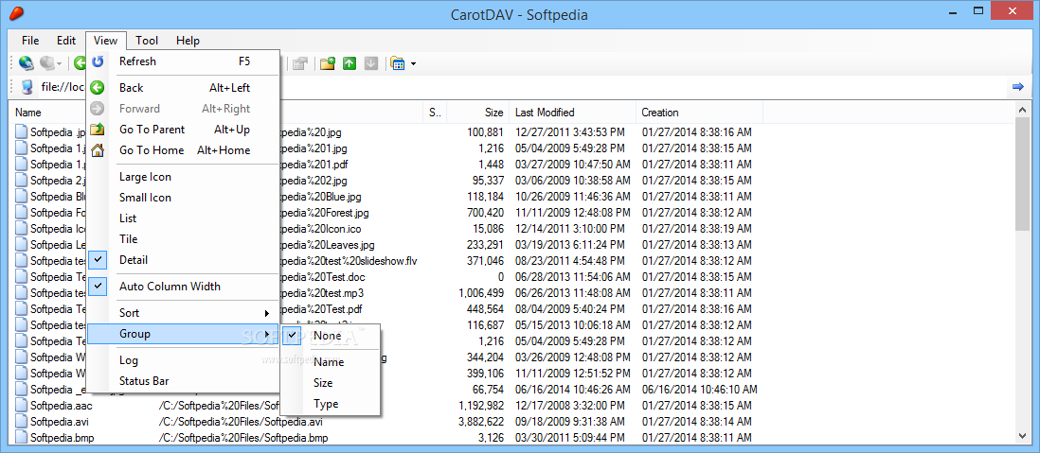Image resolution: width=1040 pixels, height=453 pixels.
Task: Sort by Creation column header
Action: click(x=700, y=113)
